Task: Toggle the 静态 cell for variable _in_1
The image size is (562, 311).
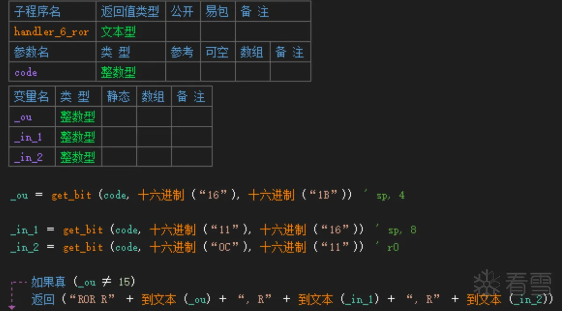Action: (119, 137)
